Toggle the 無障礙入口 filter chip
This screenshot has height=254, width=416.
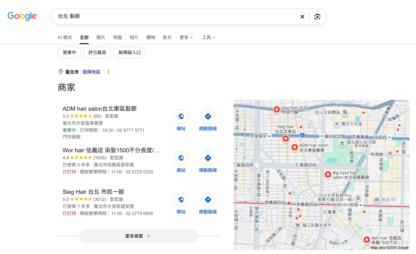coord(129,53)
